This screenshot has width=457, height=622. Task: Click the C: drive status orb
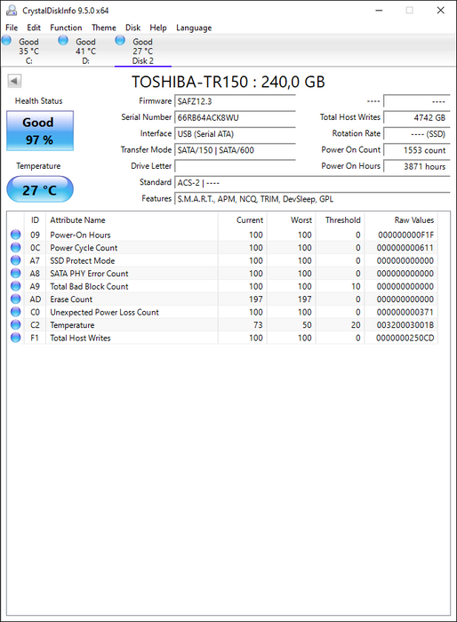tap(6, 40)
